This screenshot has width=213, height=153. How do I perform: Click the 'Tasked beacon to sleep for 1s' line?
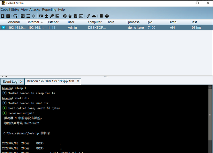[29, 93]
